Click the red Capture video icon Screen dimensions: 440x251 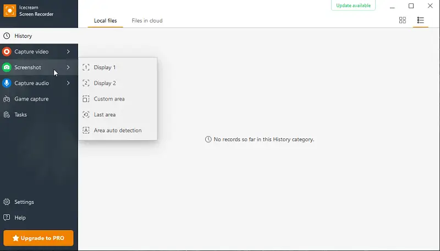7,52
